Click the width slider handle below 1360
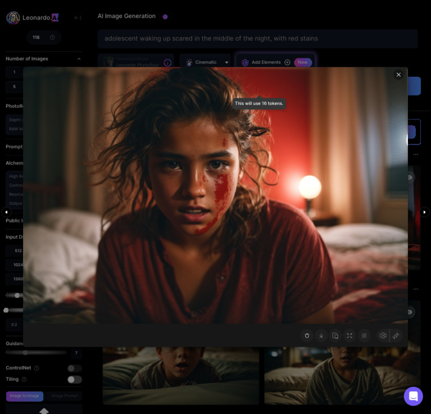This screenshot has height=414, width=431. point(17,295)
